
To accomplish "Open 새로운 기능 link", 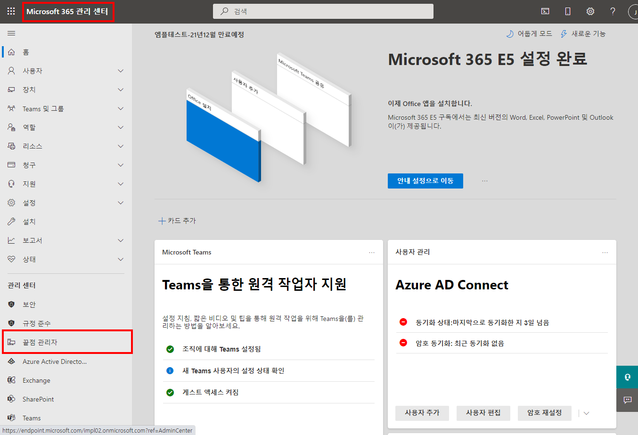I will click(583, 34).
